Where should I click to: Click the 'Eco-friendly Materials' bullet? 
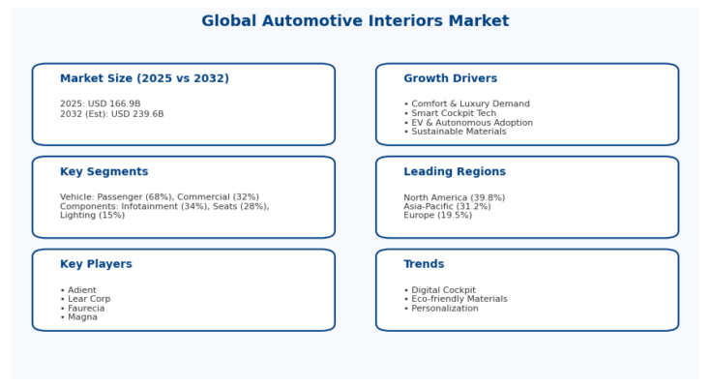[456, 299]
